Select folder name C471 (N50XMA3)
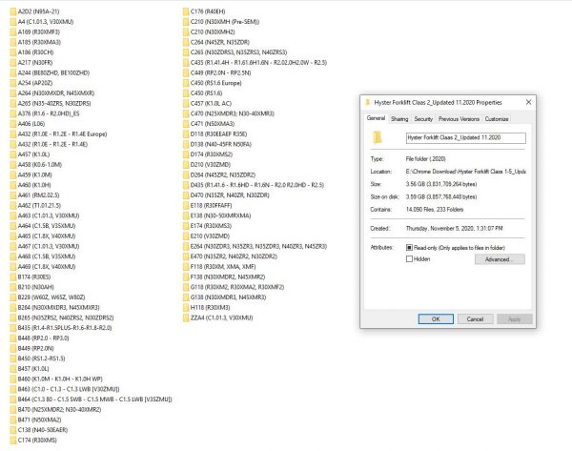This screenshot has height=451, width=572. (213, 124)
